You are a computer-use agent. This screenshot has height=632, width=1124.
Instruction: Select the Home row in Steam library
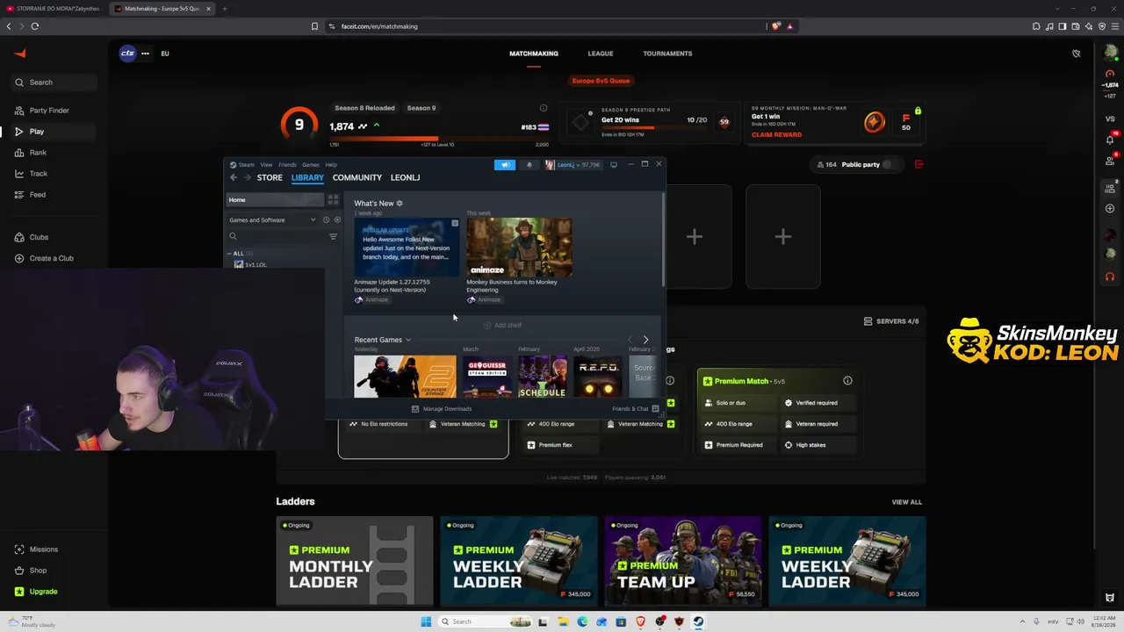tap(275, 200)
